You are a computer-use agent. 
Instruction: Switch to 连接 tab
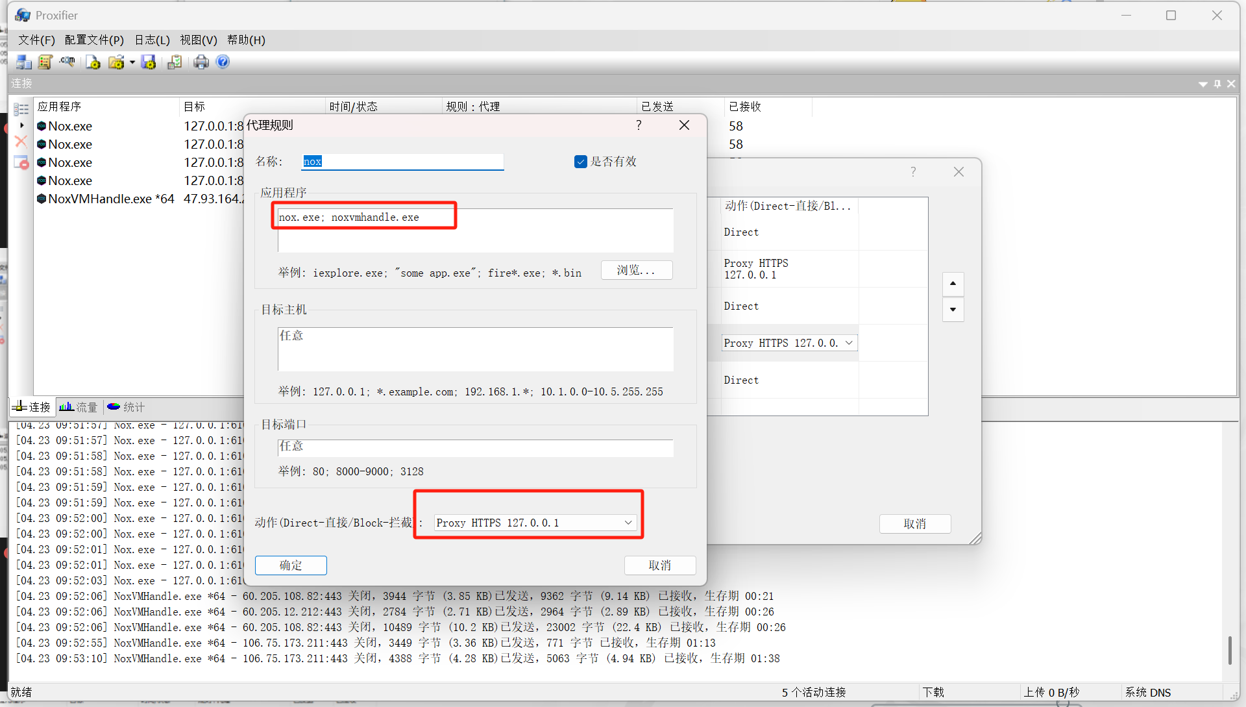32,407
